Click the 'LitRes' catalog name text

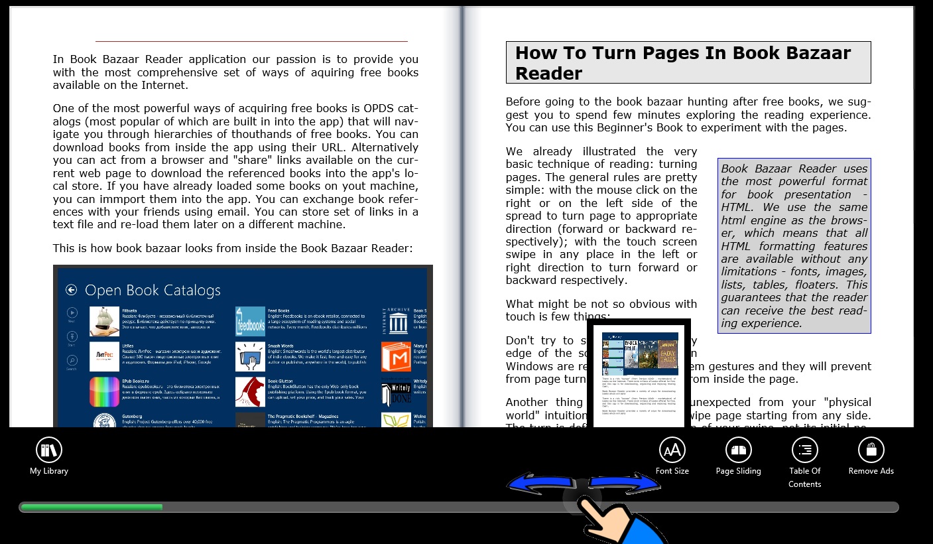(128, 346)
